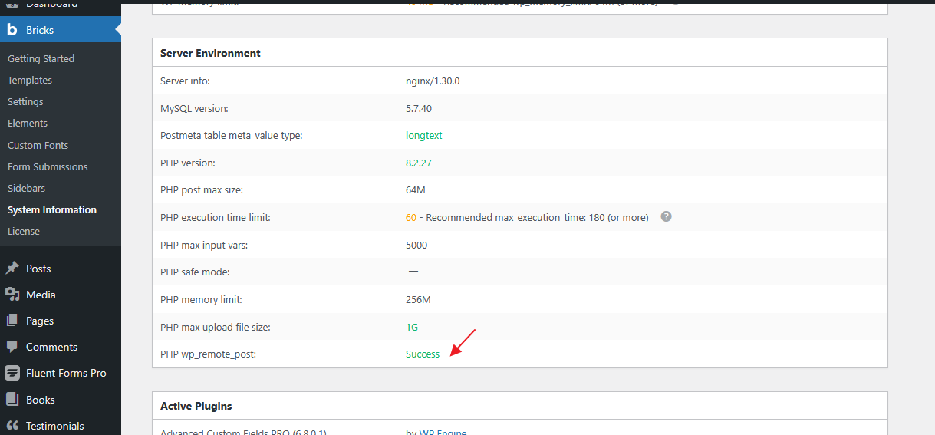
Task: Click the Testimonials quote icon
Action: (12, 426)
